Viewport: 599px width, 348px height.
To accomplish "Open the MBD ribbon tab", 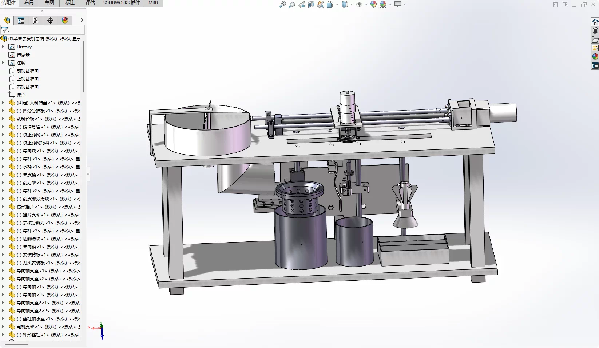I will [x=153, y=3].
